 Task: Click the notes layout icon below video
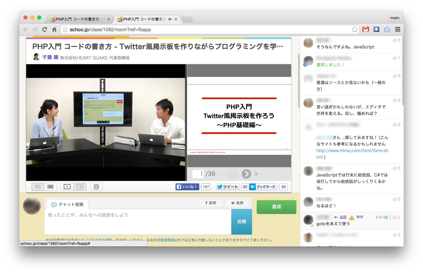pyautogui.click(x=96, y=187)
